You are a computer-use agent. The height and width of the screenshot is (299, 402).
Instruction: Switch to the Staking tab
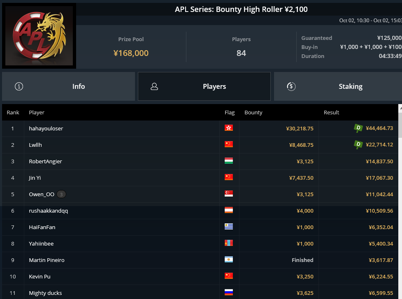pyautogui.click(x=338, y=86)
